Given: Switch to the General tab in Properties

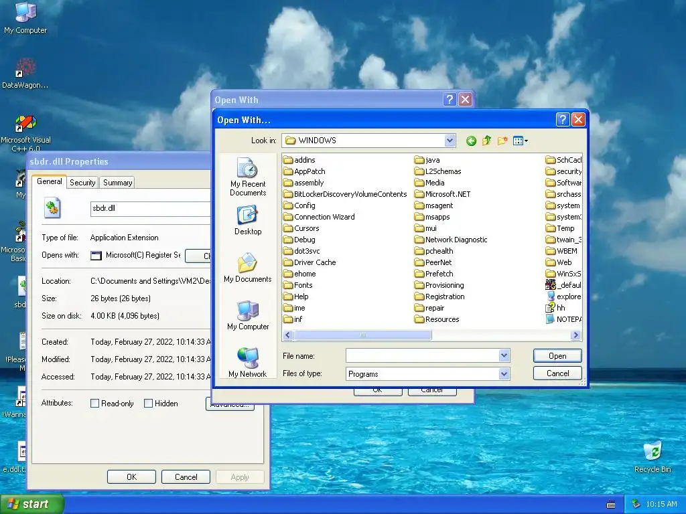Looking at the screenshot, I should click(x=49, y=181).
